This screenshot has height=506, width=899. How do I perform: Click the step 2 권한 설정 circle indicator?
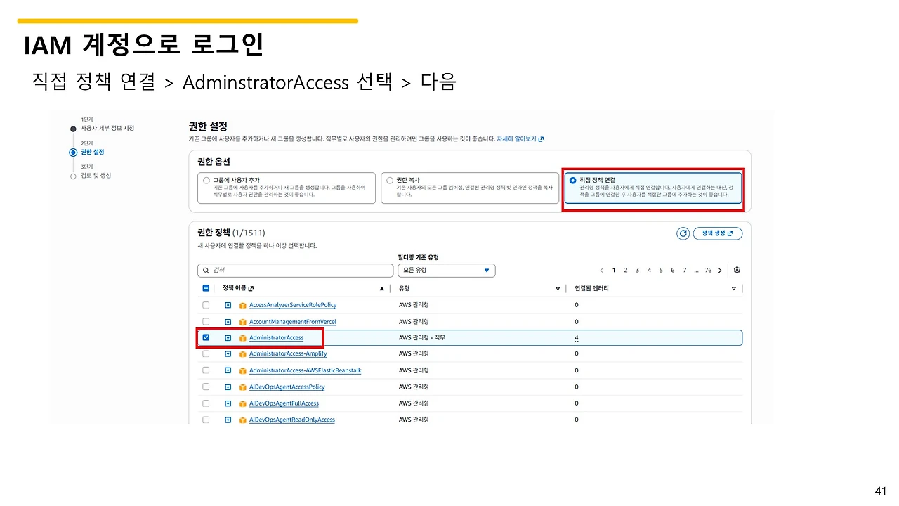point(73,152)
